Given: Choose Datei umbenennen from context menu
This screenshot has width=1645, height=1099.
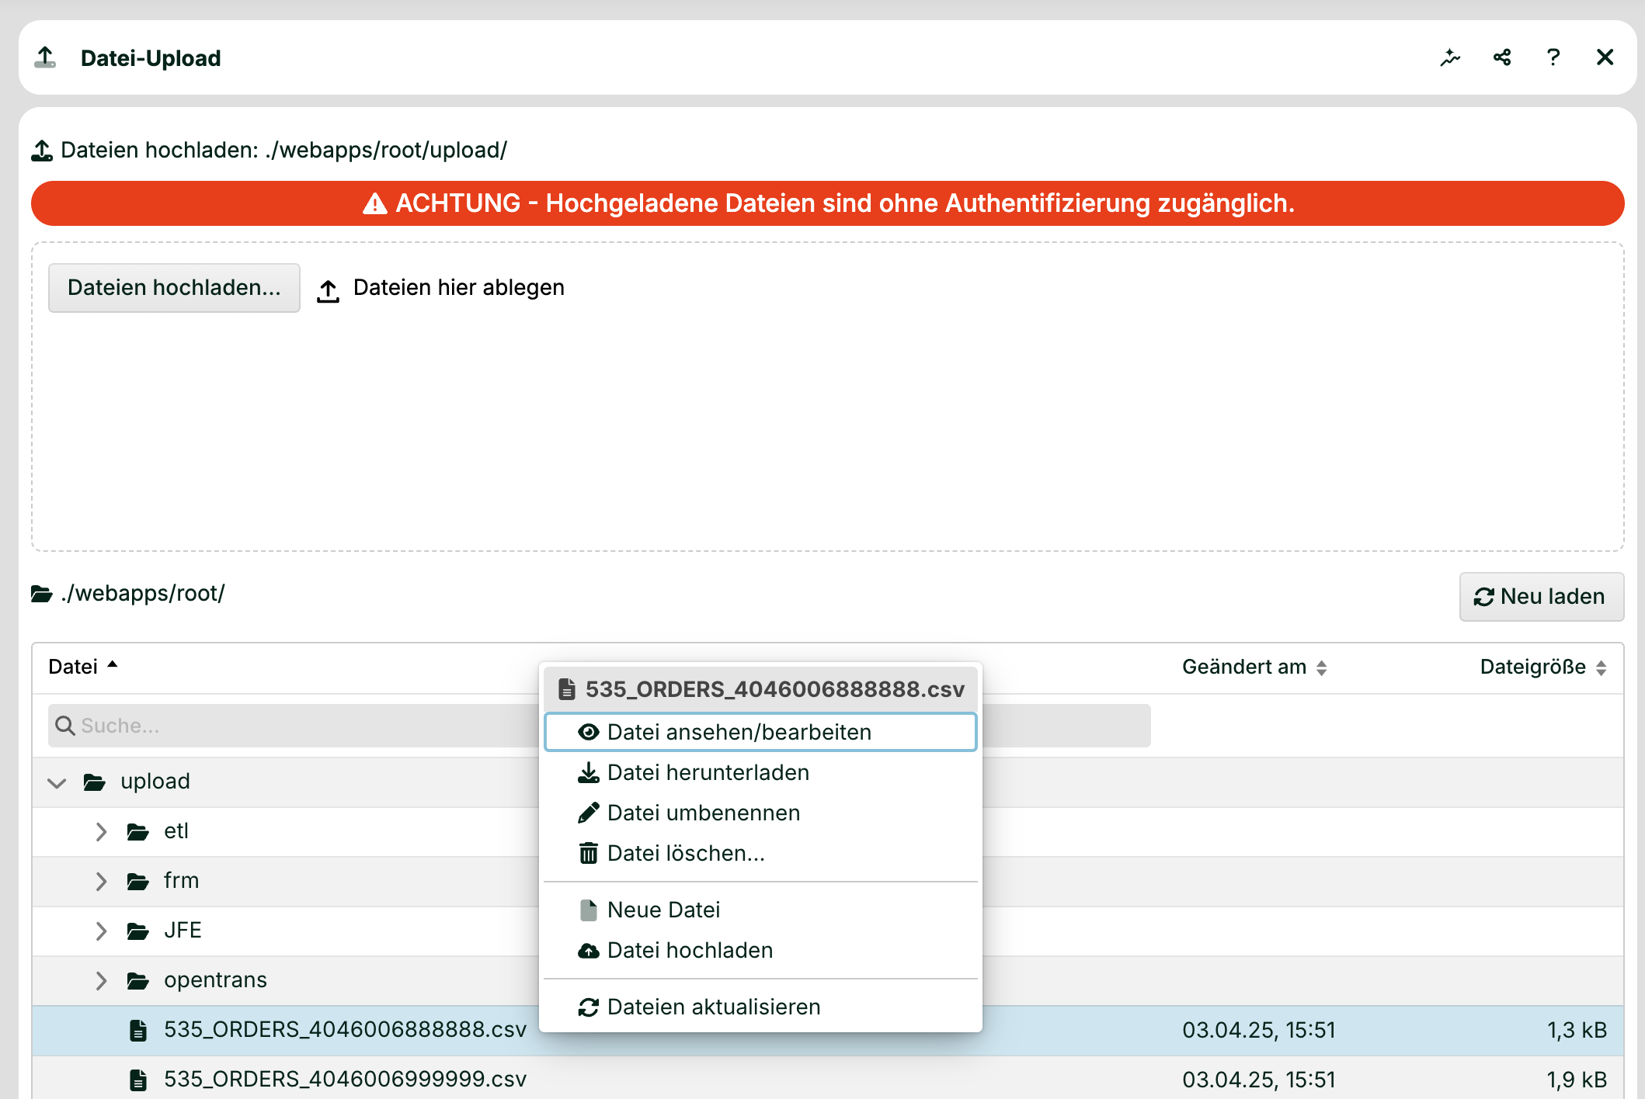Looking at the screenshot, I should click(760, 813).
